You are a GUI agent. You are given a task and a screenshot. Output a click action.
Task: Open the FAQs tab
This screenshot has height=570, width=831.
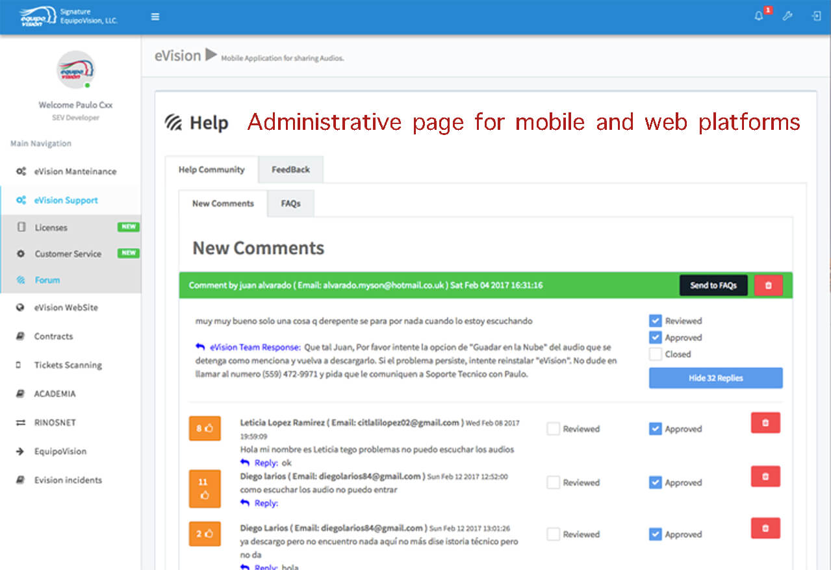click(290, 203)
